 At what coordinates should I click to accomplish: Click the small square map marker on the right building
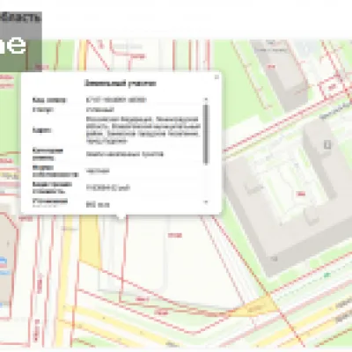coord(327,144)
